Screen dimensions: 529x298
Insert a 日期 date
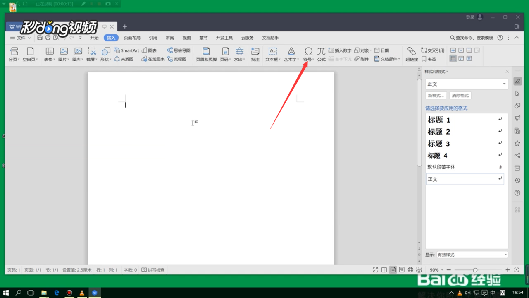coord(381,50)
